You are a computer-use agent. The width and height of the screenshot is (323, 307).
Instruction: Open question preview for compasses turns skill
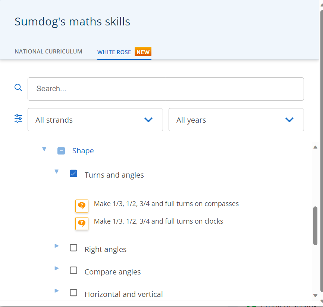coord(82,206)
